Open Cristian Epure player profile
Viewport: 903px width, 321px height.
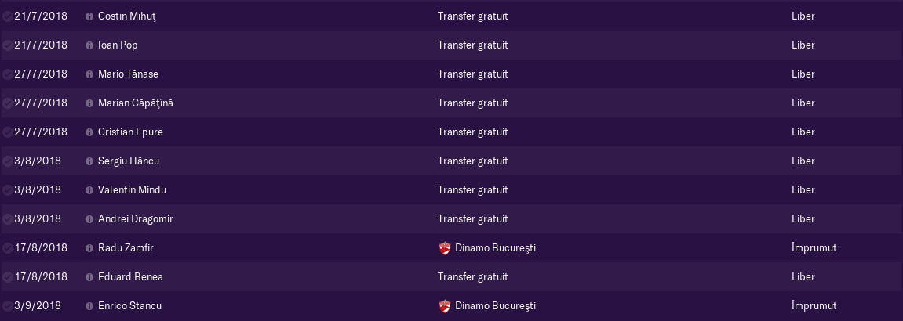pos(130,132)
